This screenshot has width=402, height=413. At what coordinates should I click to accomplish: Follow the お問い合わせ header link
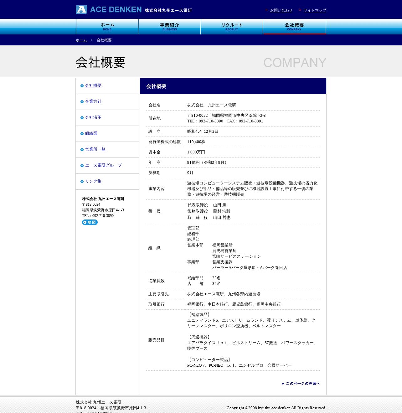[281, 10]
